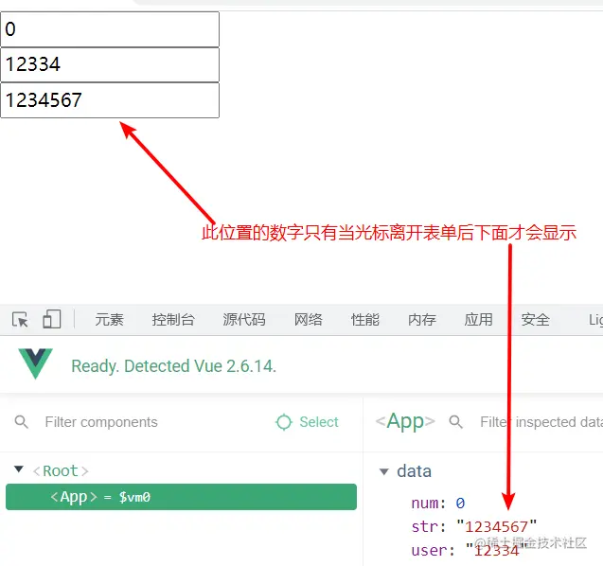Image resolution: width=603 pixels, height=566 pixels.
Task: Open the 安全 tab
Action: coord(536,320)
